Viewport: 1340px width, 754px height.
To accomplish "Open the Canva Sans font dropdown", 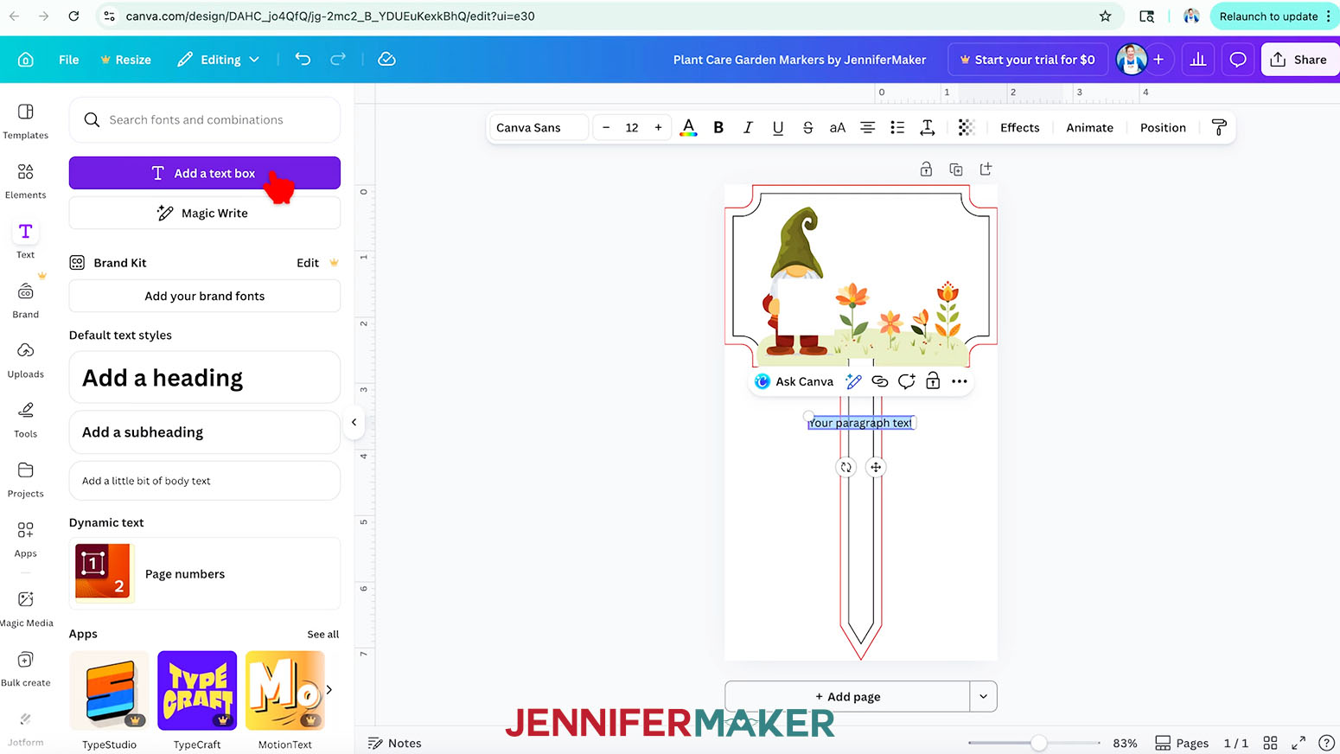I will [x=539, y=128].
